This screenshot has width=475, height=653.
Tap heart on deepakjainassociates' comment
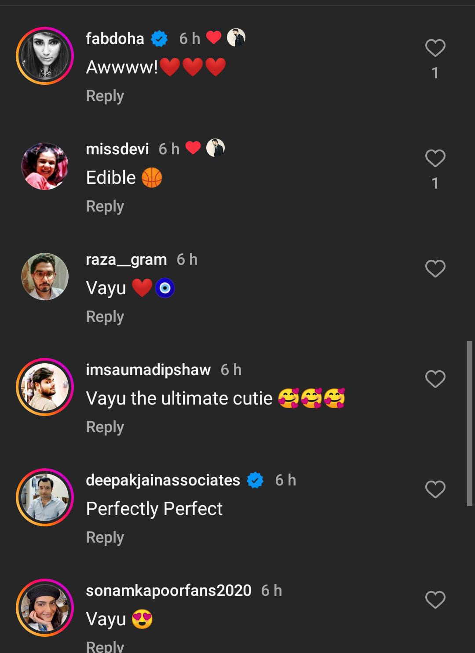coord(435,489)
